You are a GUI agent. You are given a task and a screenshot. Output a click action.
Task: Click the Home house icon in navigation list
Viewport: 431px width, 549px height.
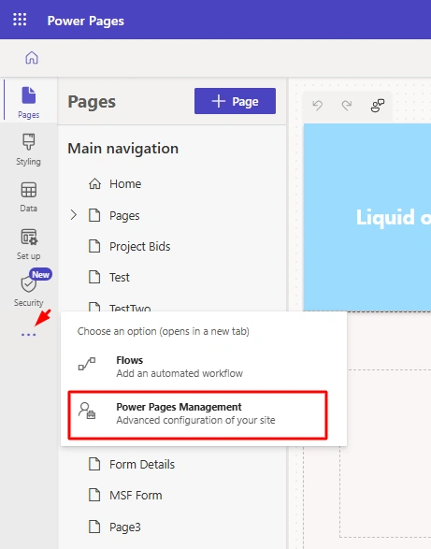point(94,183)
